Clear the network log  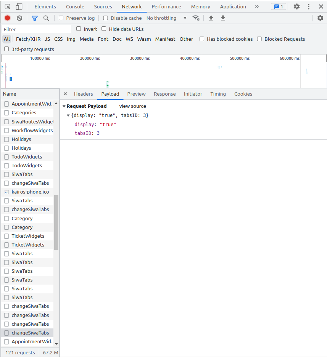click(x=19, y=18)
